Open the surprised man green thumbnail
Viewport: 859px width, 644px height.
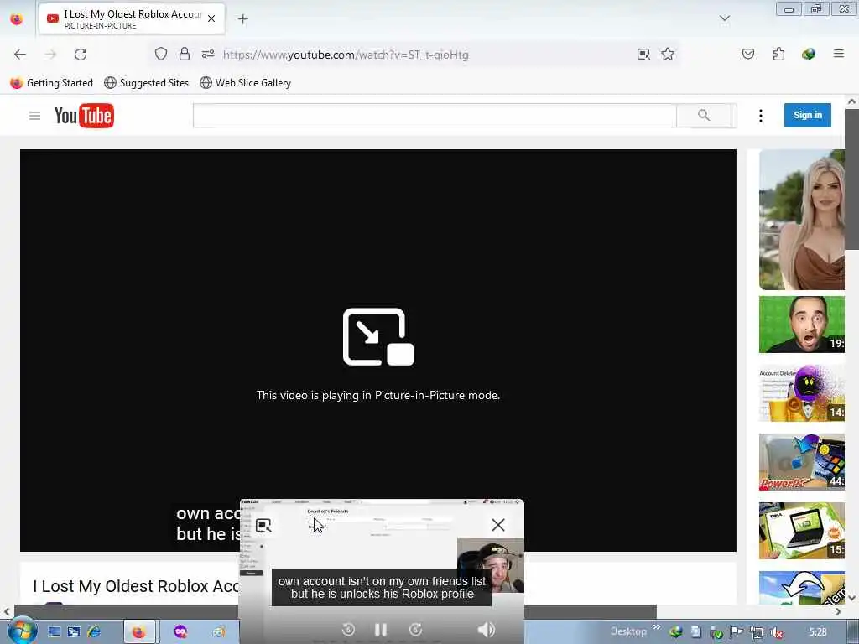point(801,325)
